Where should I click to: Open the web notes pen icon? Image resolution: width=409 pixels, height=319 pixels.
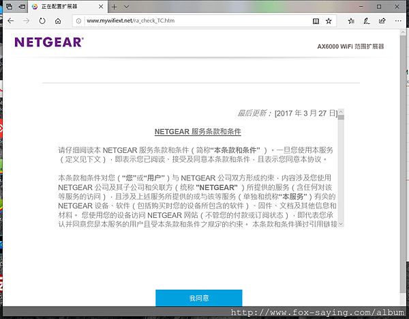(367, 21)
